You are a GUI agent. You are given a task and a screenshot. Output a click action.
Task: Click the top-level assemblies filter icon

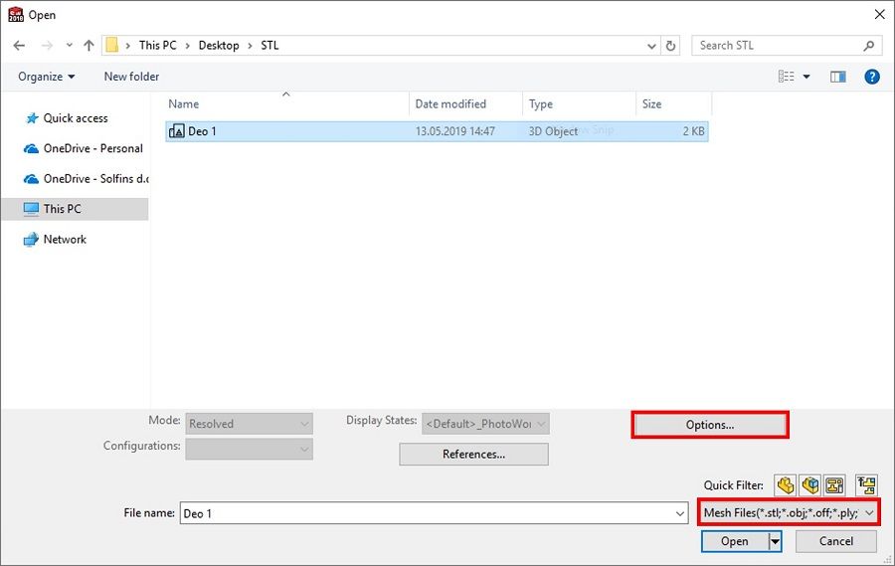point(866,485)
